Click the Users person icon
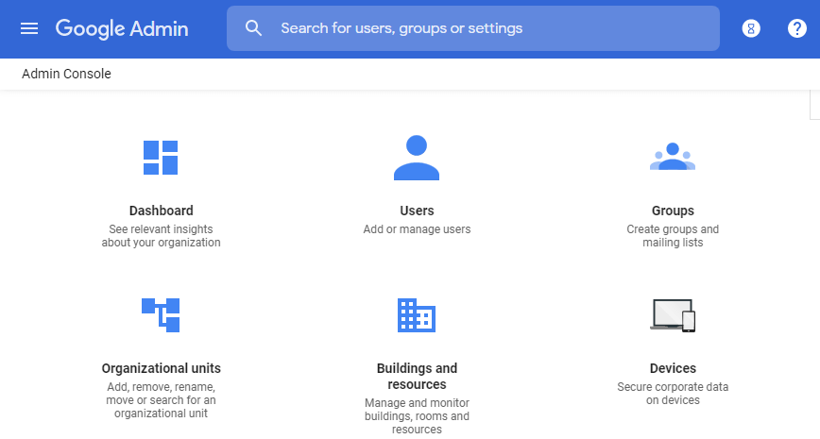 (417, 158)
